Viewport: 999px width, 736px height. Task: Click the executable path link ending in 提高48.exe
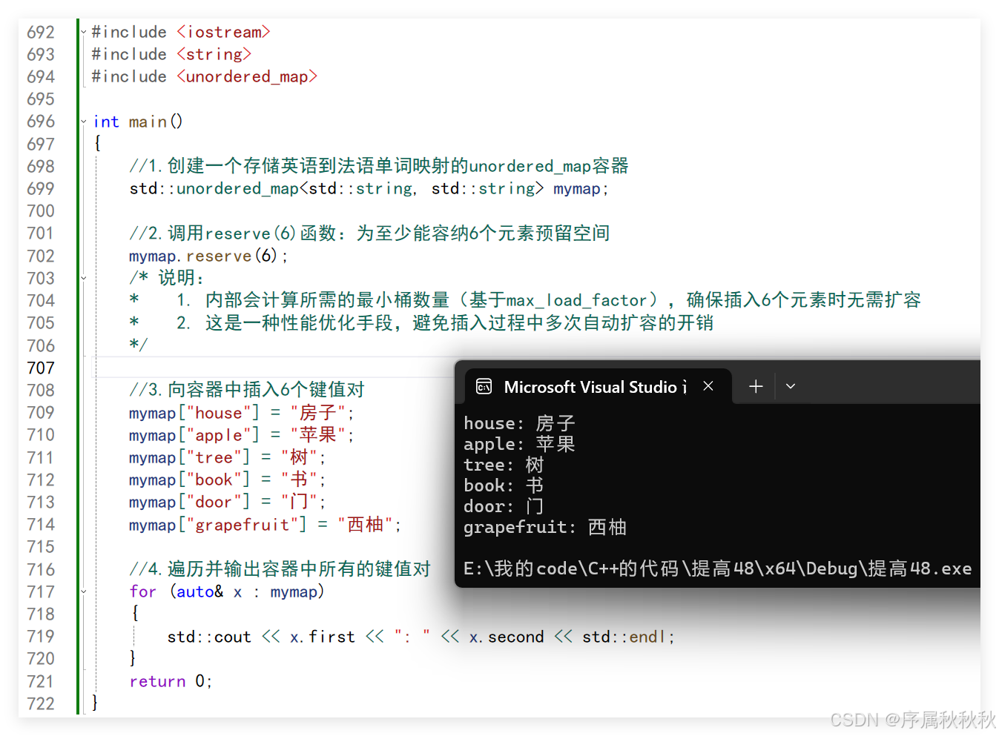coord(716,568)
